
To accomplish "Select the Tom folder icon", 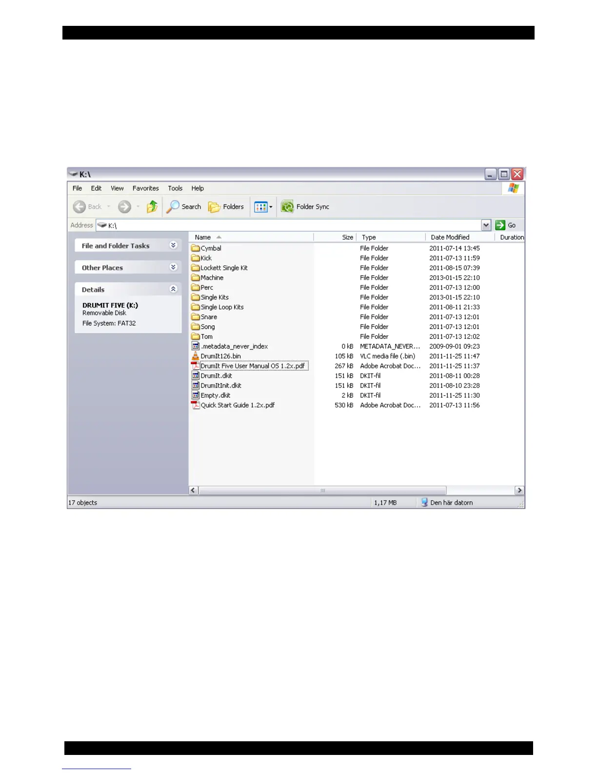I will point(196,337).
